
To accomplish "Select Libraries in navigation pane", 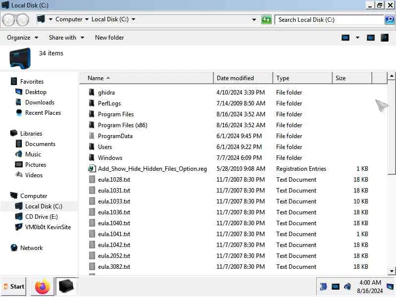I will click(x=31, y=133).
